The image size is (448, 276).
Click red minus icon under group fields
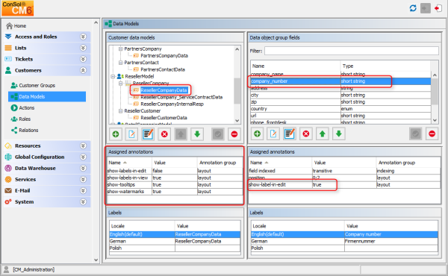432,134
